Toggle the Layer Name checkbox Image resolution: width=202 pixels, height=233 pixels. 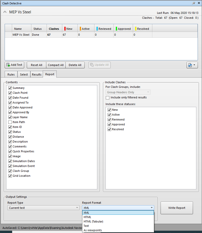10,117
